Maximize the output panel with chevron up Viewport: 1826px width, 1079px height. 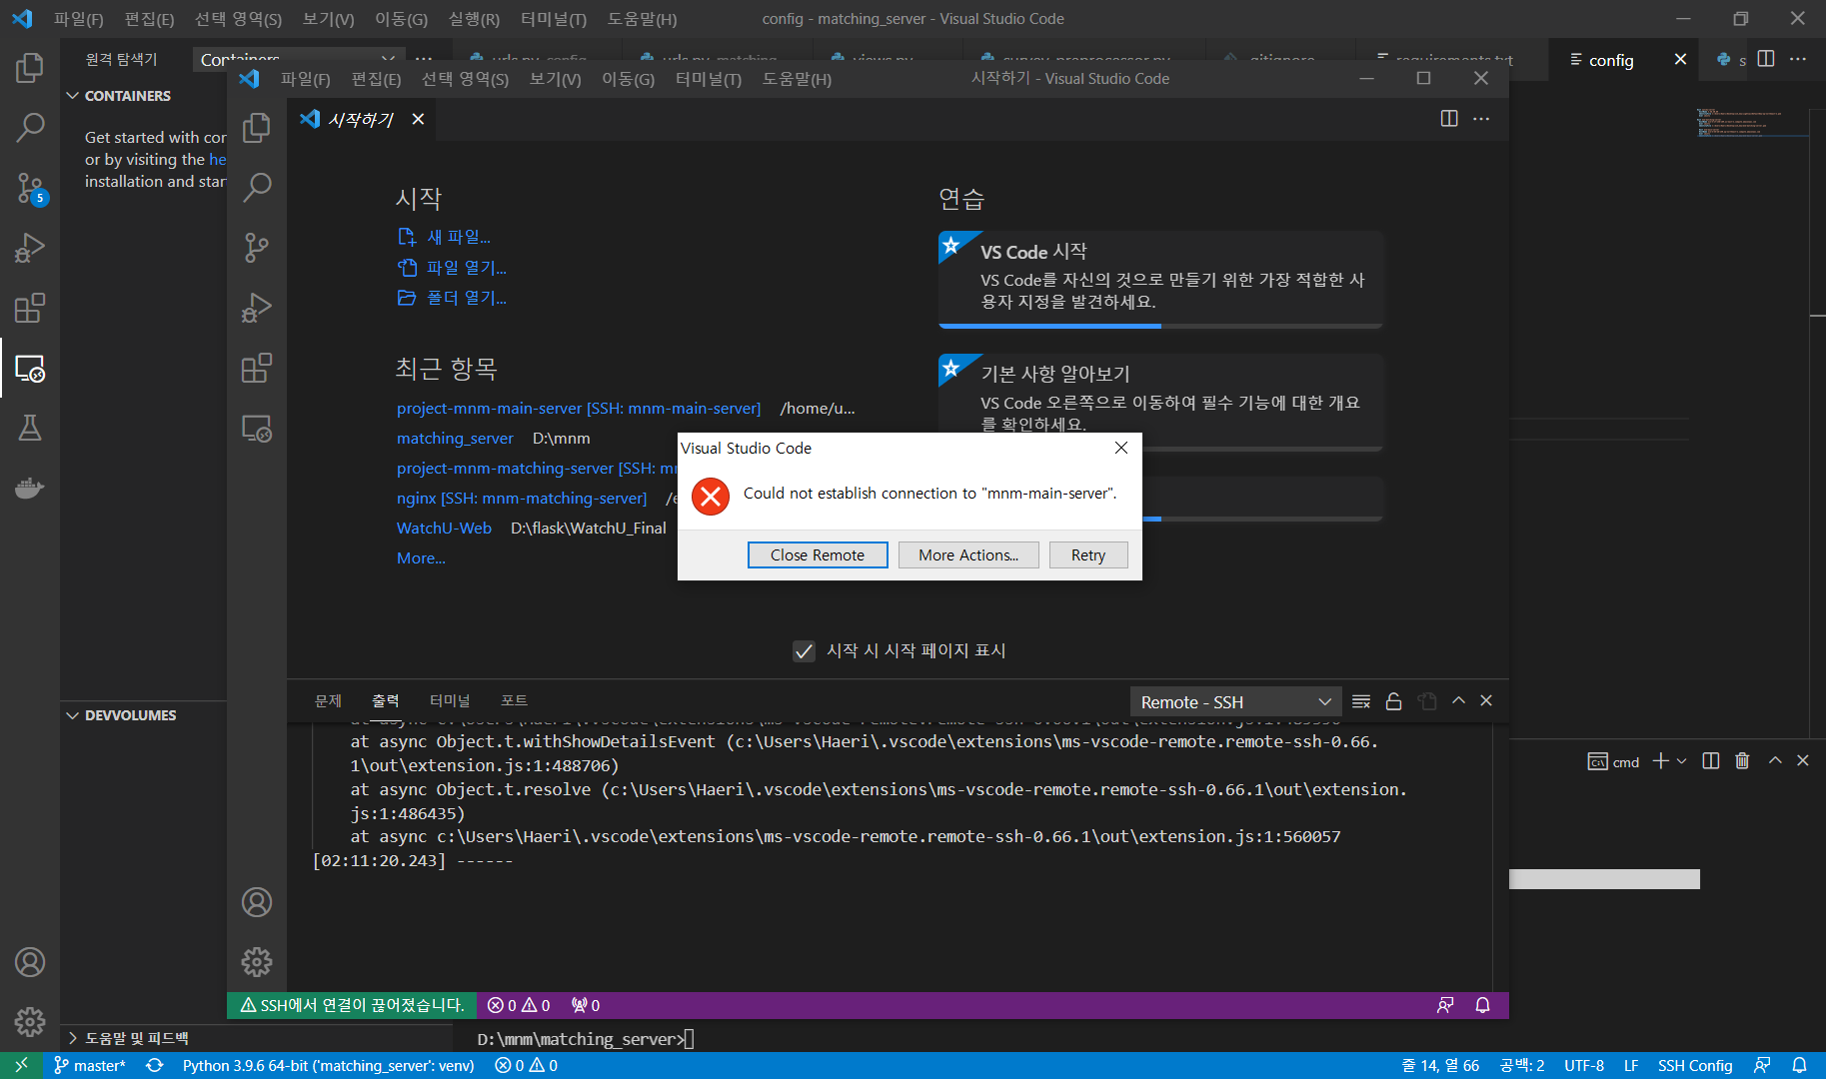pos(1459,701)
